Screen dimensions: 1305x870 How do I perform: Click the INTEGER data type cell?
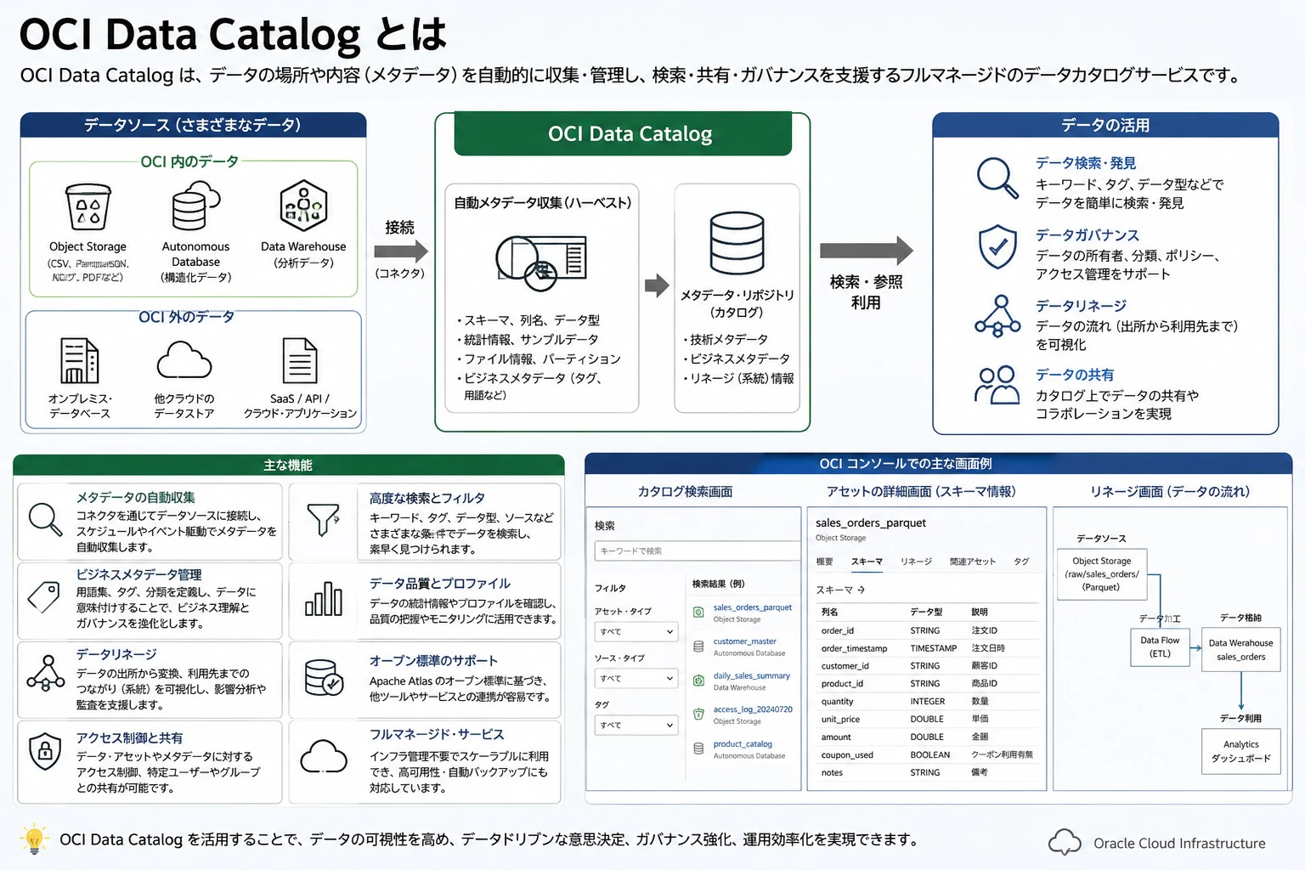tap(927, 702)
